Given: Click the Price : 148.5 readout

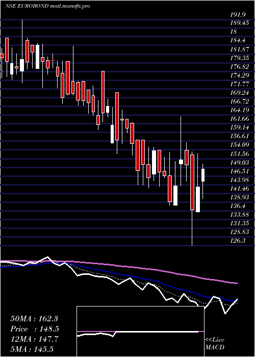Looking at the screenshot, I should coord(35,329).
